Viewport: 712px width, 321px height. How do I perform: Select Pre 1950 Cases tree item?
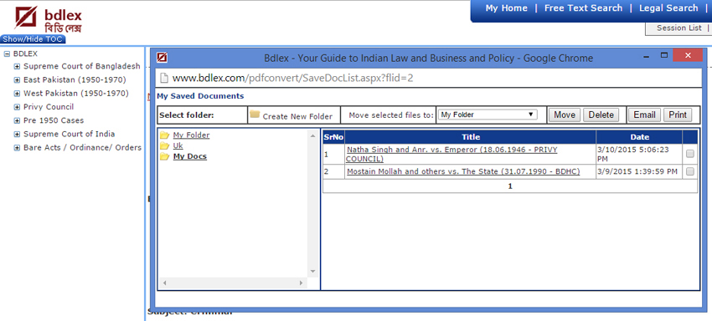(54, 120)
